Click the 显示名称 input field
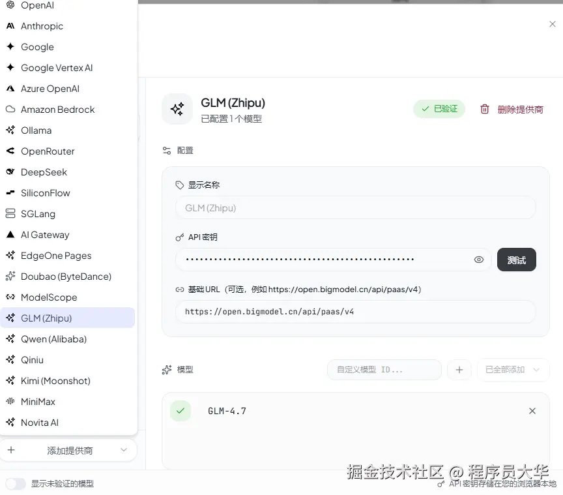 point(356,208)
